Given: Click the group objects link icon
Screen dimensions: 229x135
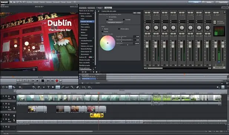Looking at the screenshot, I should point(62,87).
